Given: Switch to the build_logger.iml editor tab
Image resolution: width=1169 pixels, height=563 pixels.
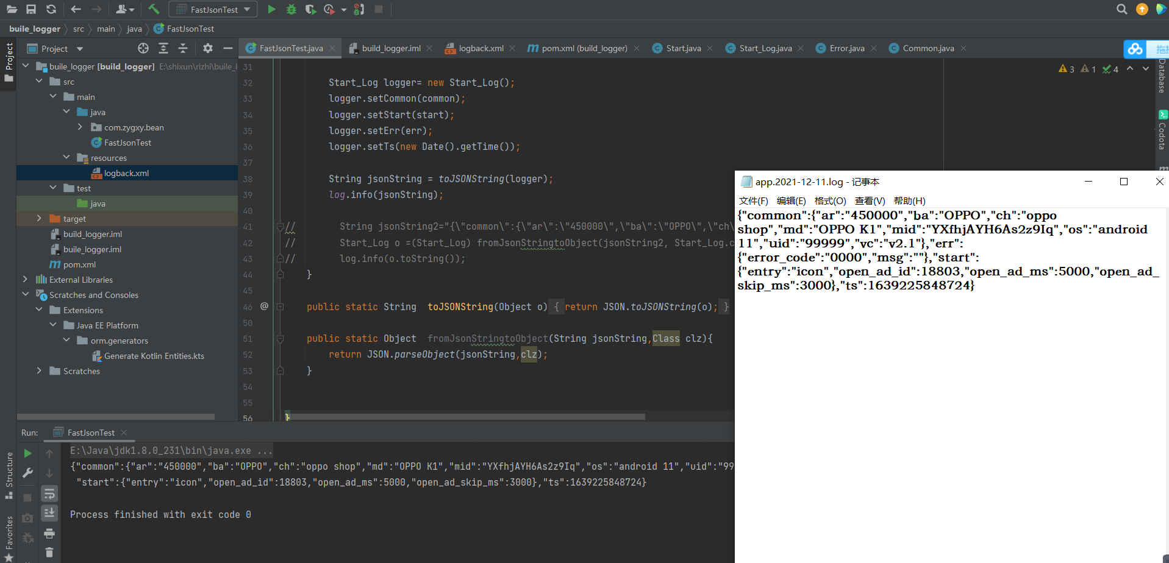Looking at the screenshot, I should (x=391, y=48).
